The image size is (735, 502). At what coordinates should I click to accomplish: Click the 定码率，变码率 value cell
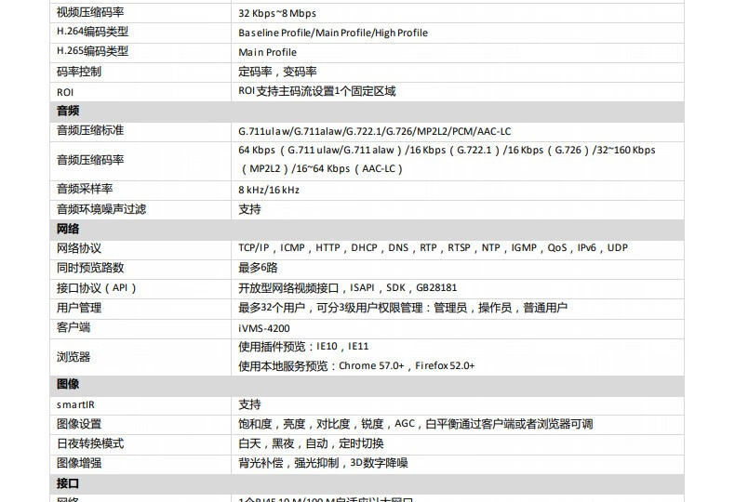click(457, 73)
